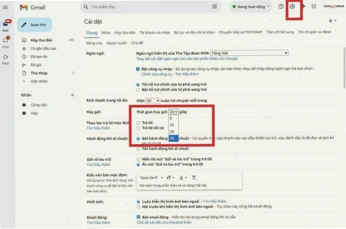The image size is (346, 229).
Task: Click the input tools icon beside Cài đặt
Action: pyautogui.click(x=332, y=21)
